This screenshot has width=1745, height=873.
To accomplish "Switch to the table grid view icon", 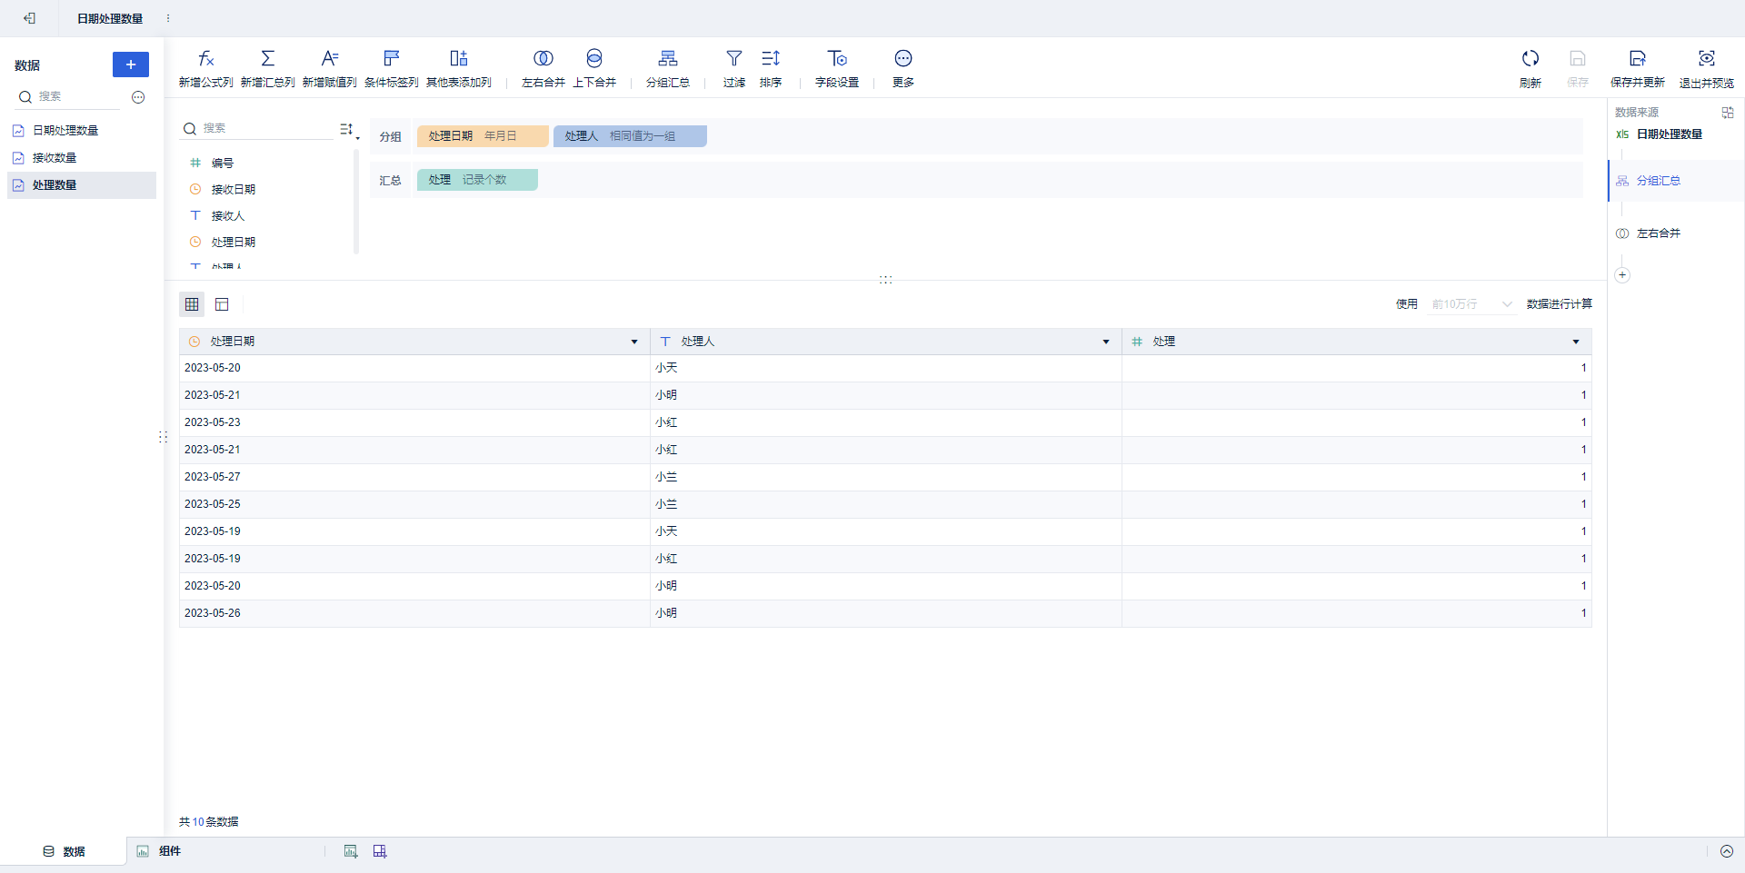I will point(192,304).
